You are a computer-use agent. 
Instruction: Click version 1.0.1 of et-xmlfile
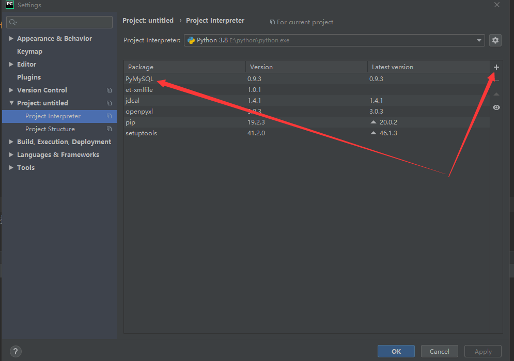(254, 89)
